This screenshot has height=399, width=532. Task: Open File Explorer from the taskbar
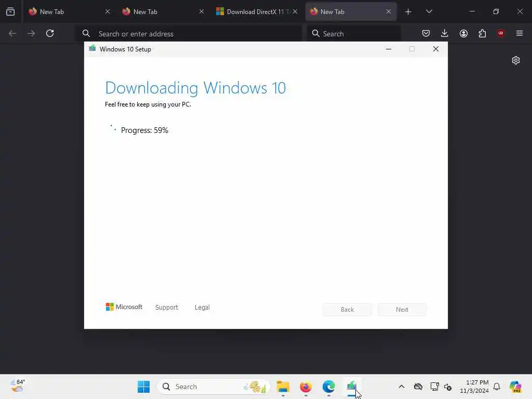[x=283, y=387]
